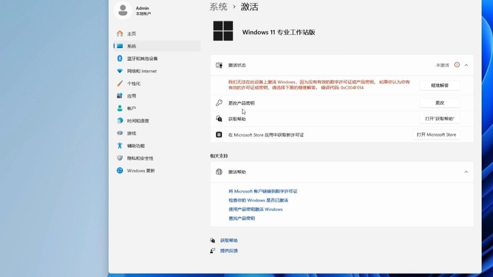The image size is (493, 277).
Task: Click the 更改 product key button
Action: [440, 103]
